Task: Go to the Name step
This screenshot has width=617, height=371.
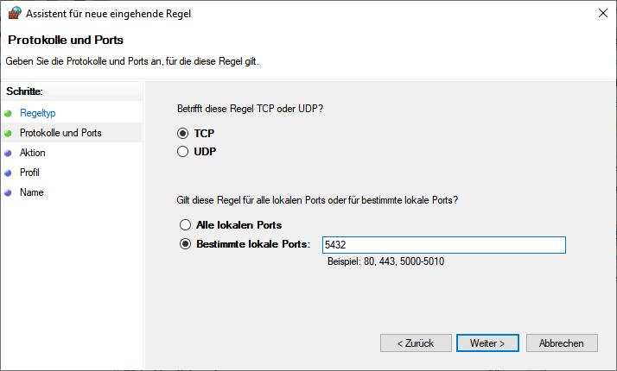Action: (x=32, y=192)
